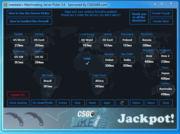Click the refresh ping icon button
Screen dimensions: 180x134
tap(122, 103)
